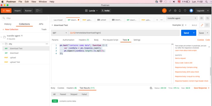Open tab options three dots icon
212x106 pixels.
pyautogui.click(x=161, y=20)
